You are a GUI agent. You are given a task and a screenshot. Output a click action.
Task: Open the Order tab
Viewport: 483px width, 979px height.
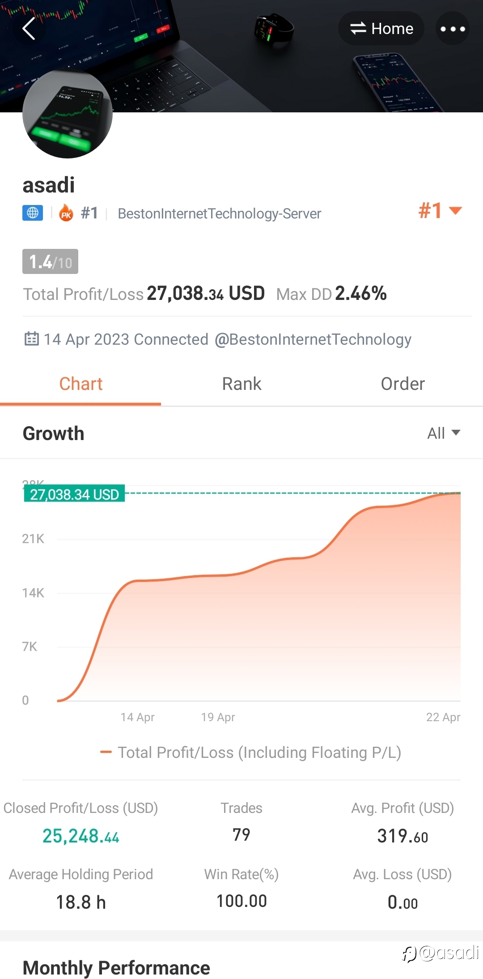402,384
